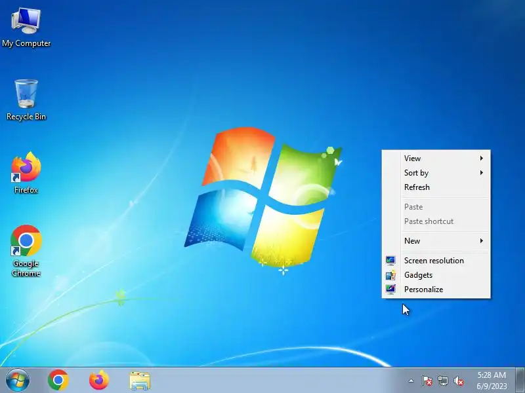Open Action Center flag icon

427,381
